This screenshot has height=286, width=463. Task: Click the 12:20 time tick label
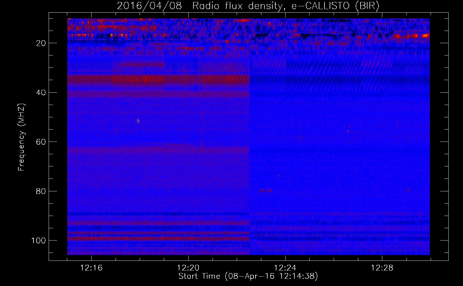tap(188, 268)
